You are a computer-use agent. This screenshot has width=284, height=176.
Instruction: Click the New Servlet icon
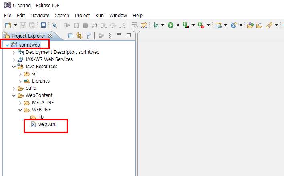pyautogui.click(x=234, y=25)
